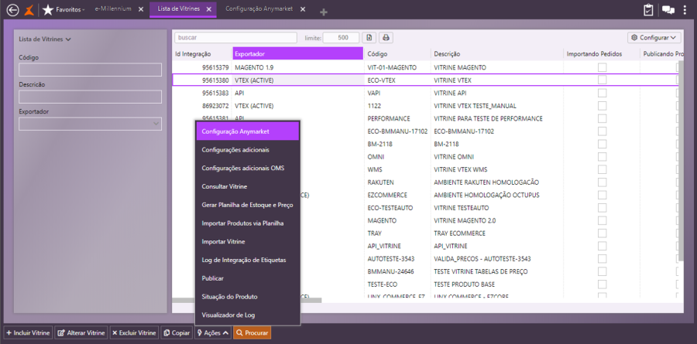Click Id Integração 86923072 cell
This screenshot has width=697, height=344.
215,106
